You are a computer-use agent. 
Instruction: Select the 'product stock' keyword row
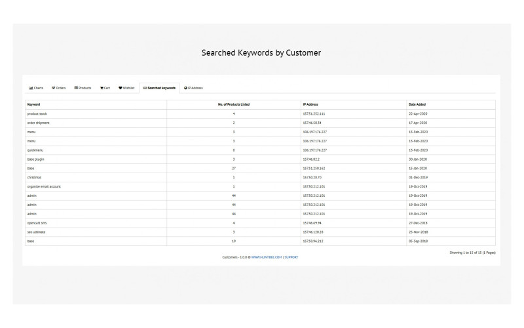coord(37,113)
